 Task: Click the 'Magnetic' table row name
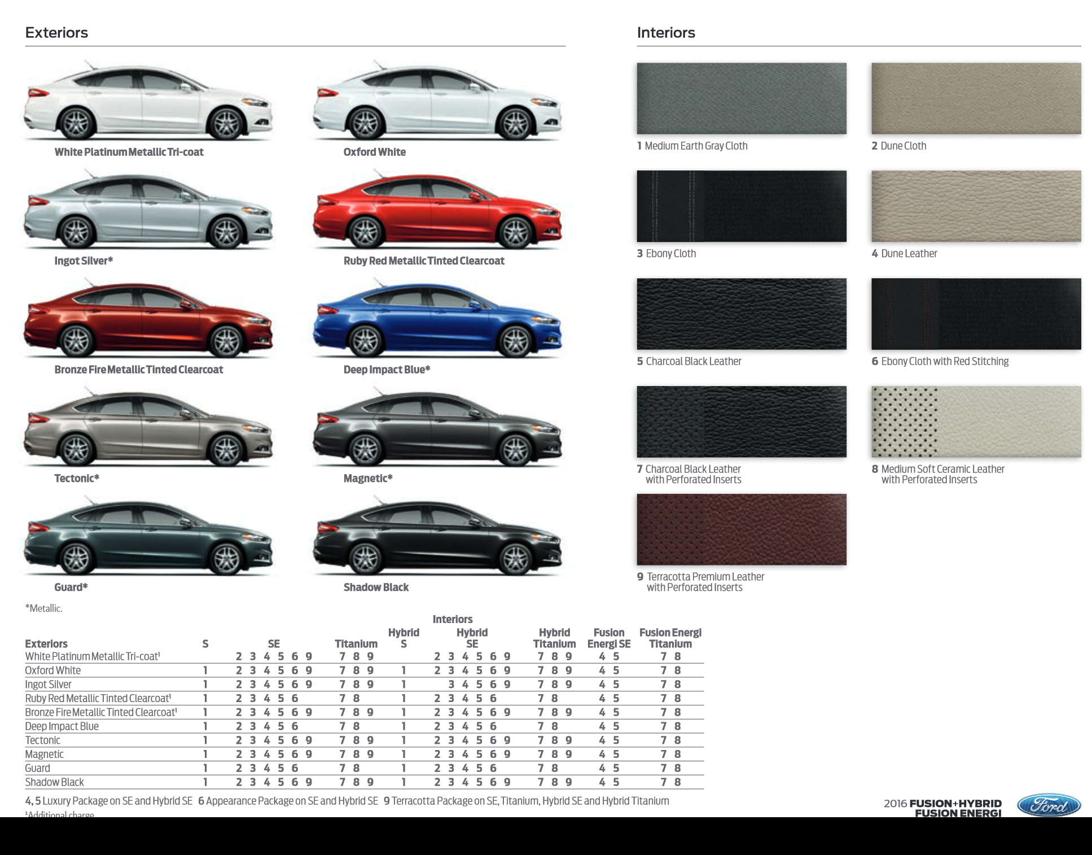click(45, 755)
